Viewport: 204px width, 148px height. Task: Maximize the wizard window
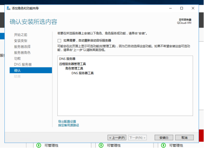pos(182,8)
